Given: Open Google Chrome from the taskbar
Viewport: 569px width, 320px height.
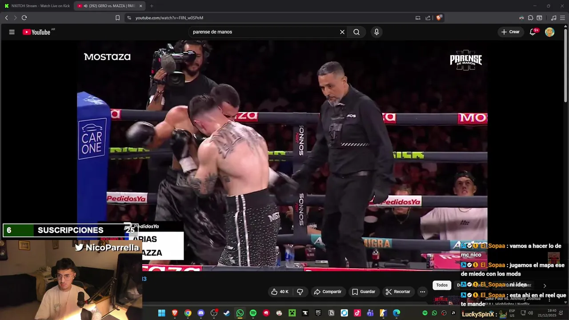Looking at the screenshot, I should click(188, 313).
